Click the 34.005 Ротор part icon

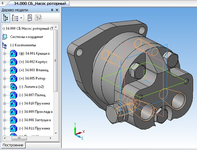tap(14, 78)
